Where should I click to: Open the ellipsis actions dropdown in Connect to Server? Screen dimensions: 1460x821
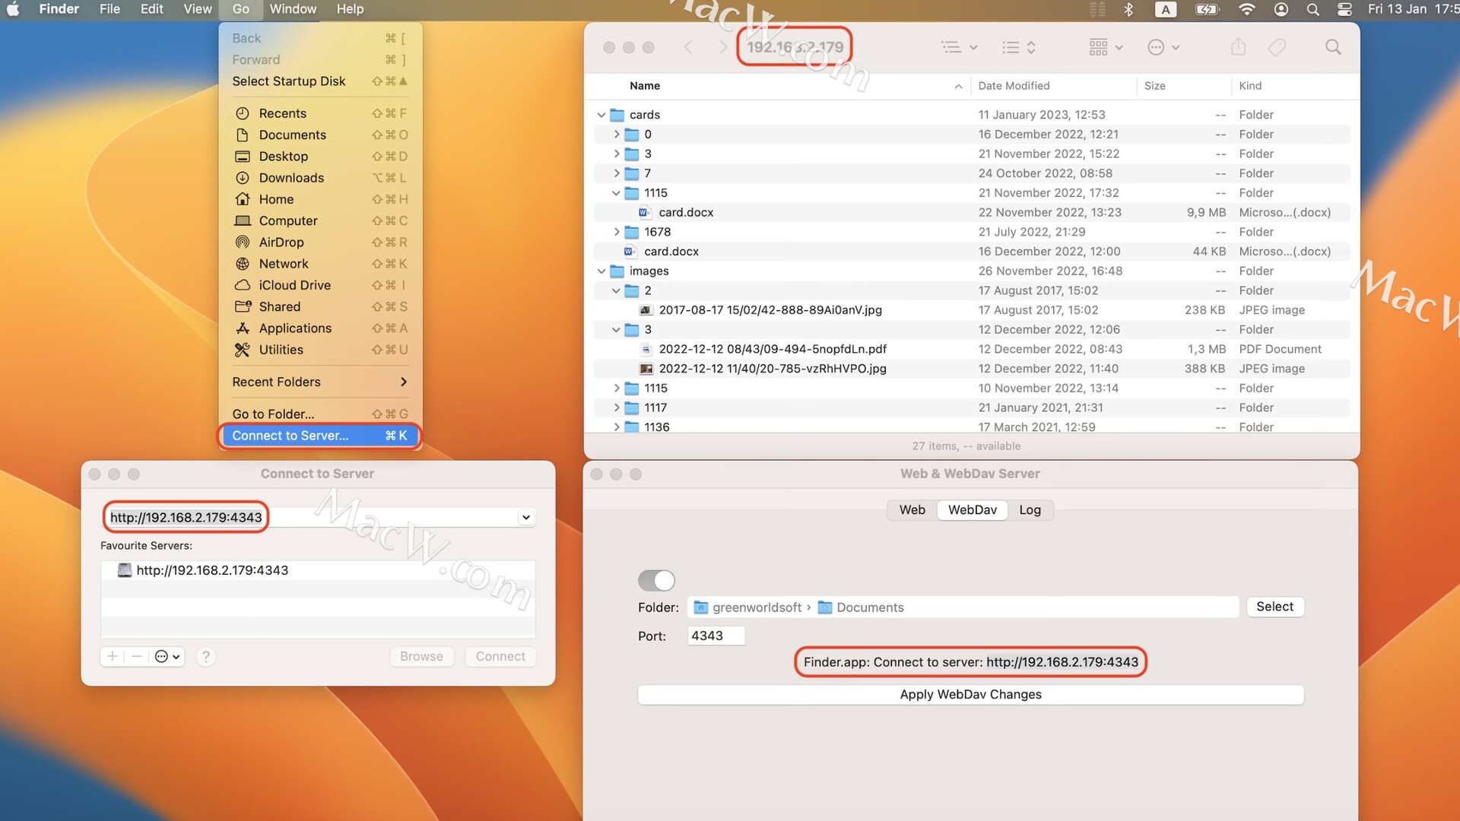pos(167,657)
